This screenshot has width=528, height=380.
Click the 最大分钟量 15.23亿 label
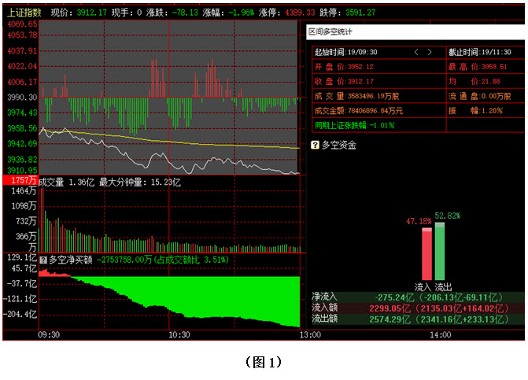140,183
